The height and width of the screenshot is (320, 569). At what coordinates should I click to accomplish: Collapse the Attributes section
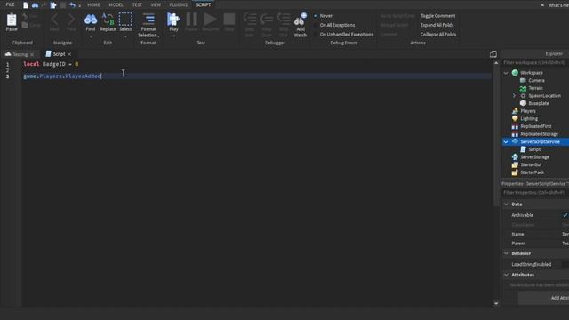click(x=506, y=275)
